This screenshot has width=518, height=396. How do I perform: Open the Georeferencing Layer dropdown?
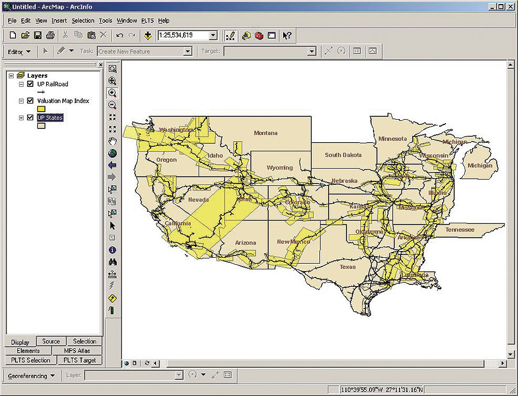[x=179, y=375]
